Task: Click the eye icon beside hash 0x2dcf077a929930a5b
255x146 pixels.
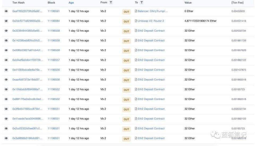Action: [6, 21]
